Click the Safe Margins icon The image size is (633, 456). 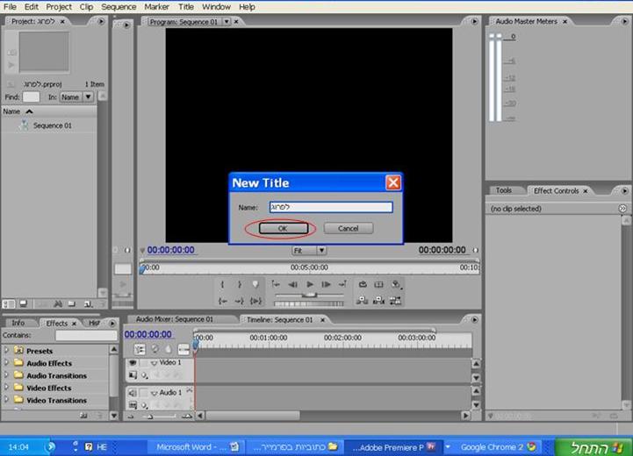tap(378, 284)
